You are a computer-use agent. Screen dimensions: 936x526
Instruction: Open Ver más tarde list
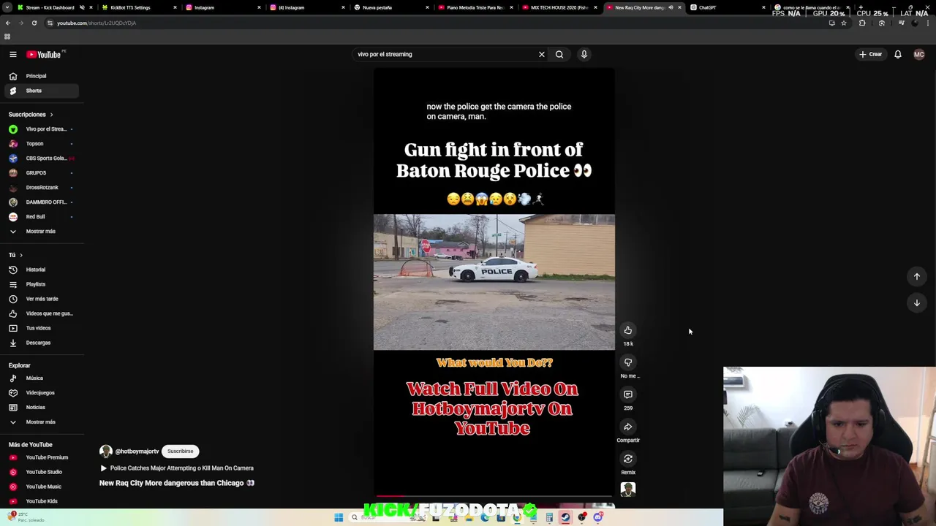pos(42,299)
